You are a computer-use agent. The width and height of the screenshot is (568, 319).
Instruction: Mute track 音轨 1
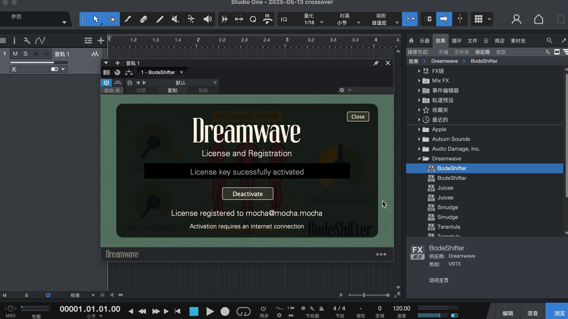click(15, 54)
